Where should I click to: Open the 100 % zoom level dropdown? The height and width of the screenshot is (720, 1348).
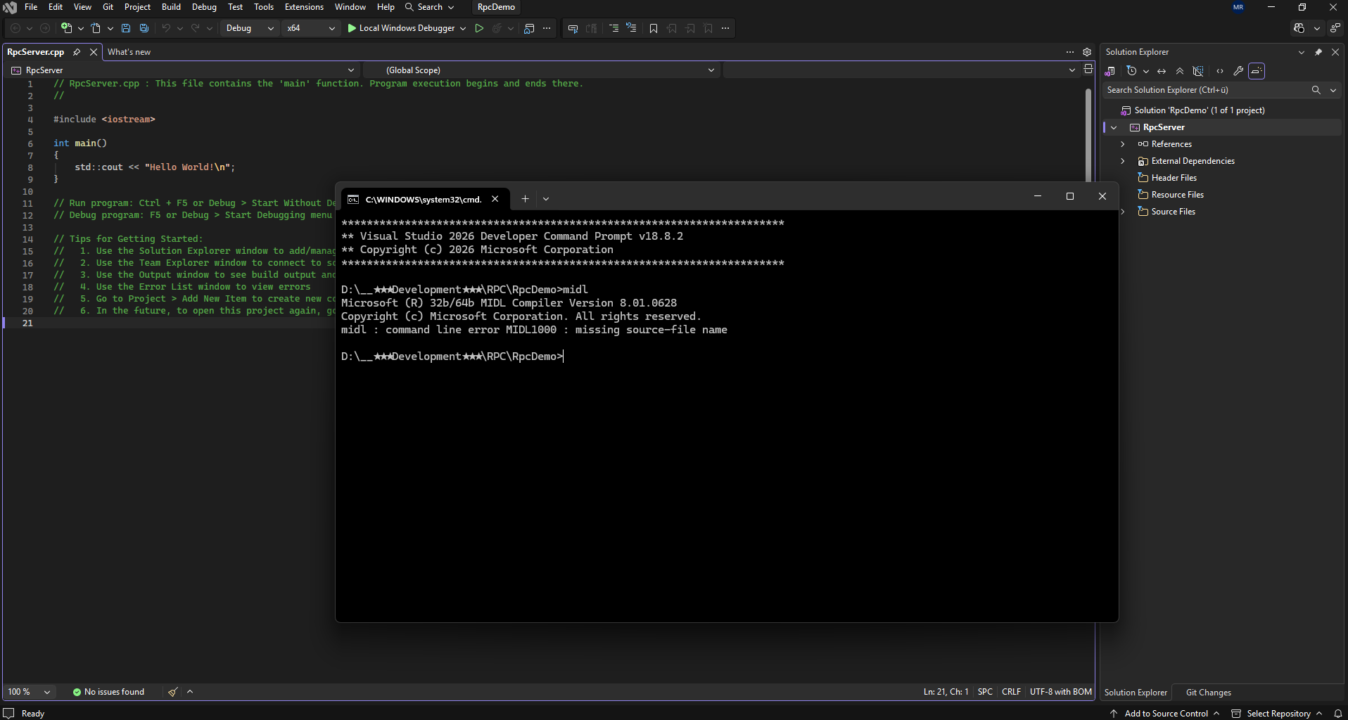29,692
